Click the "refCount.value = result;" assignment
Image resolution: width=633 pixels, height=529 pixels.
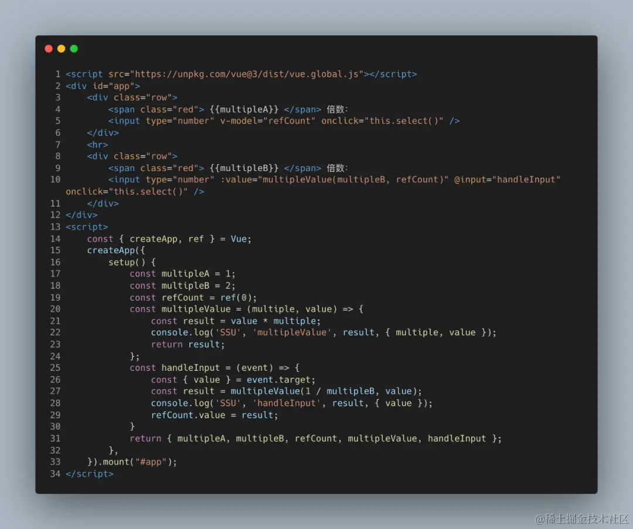(215, 415)
